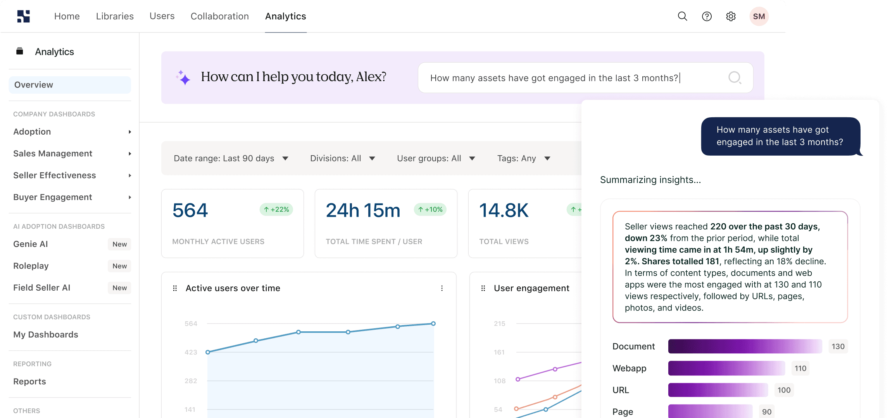890x418 pixels.
Task: Click the last data point on active users chart
Action: [x=433, y=324]
